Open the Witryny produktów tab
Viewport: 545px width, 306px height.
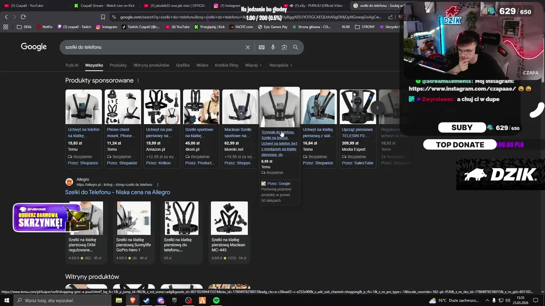point(151,65)
